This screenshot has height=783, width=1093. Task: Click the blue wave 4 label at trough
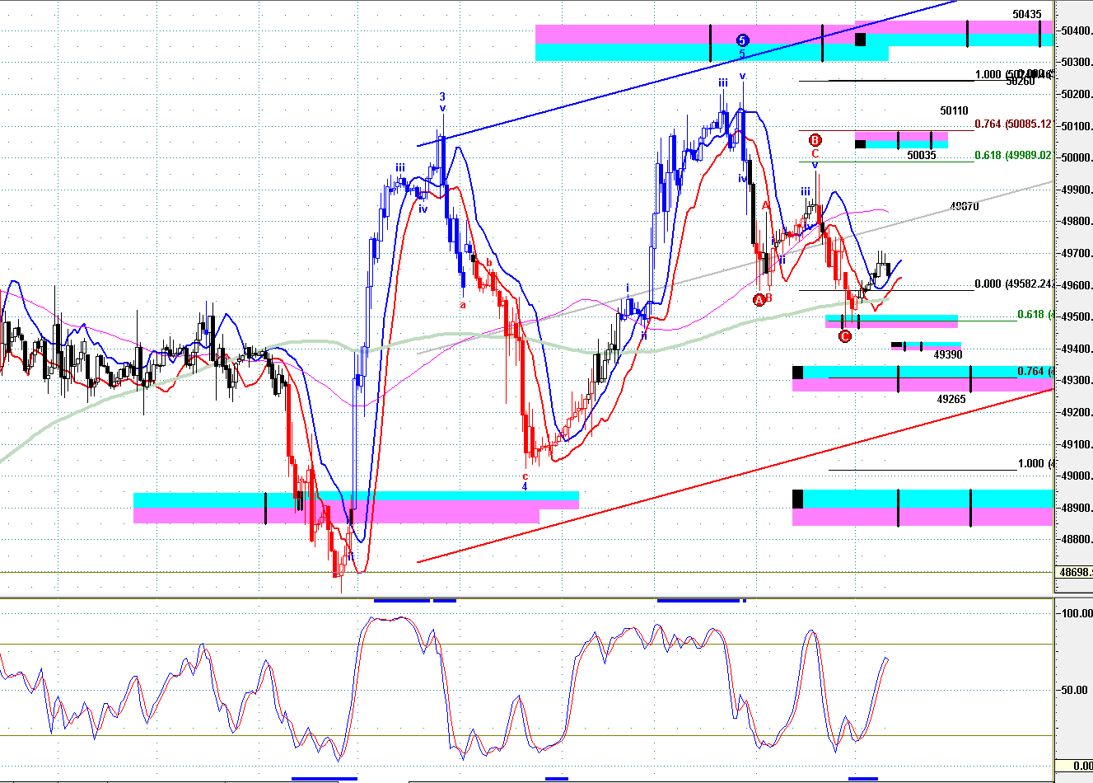coord(525,486)
